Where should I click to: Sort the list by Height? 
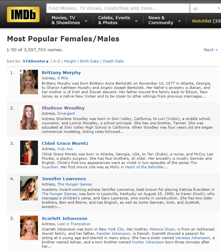[x=70, y=61]
